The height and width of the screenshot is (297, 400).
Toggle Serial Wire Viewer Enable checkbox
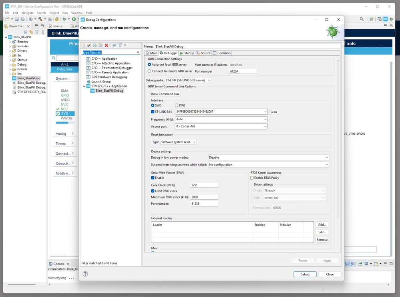153,178
